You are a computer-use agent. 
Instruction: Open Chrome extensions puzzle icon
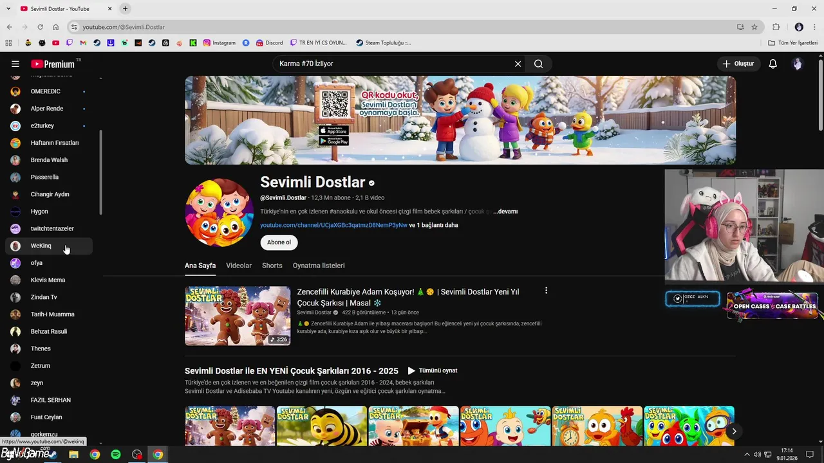pos(776,27)
